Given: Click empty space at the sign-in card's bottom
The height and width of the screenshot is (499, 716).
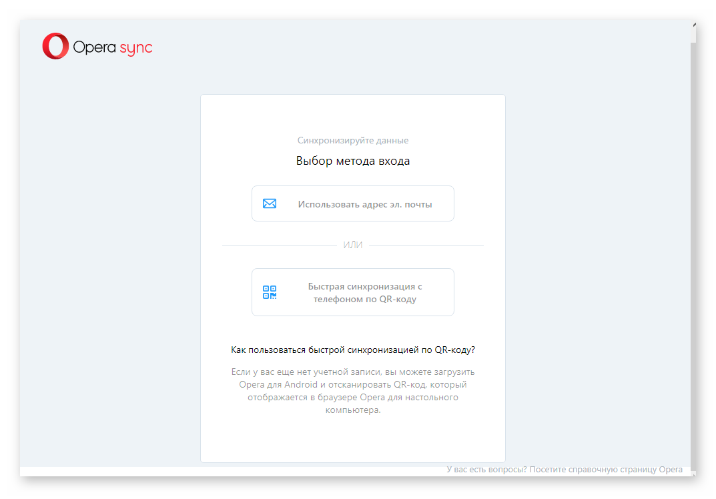Looking at the screenshot, I should (352, 440).
